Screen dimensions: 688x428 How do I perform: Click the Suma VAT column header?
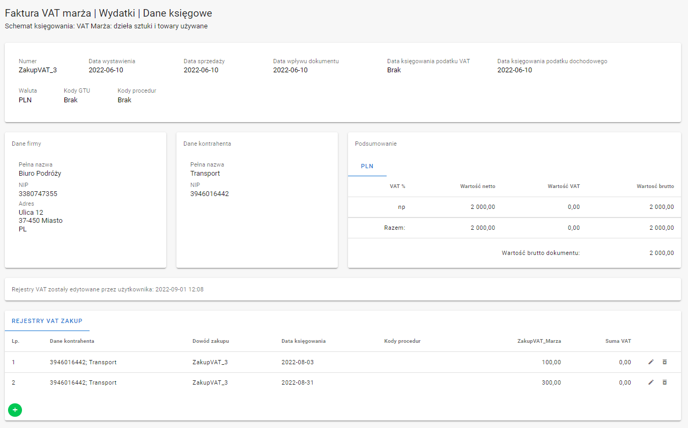(618, 341)
